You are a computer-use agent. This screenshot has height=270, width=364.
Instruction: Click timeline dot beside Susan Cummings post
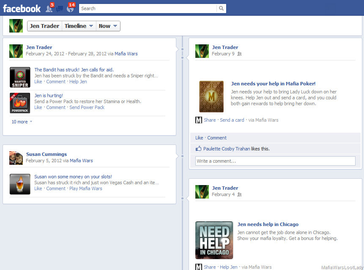tap(182, 156)
